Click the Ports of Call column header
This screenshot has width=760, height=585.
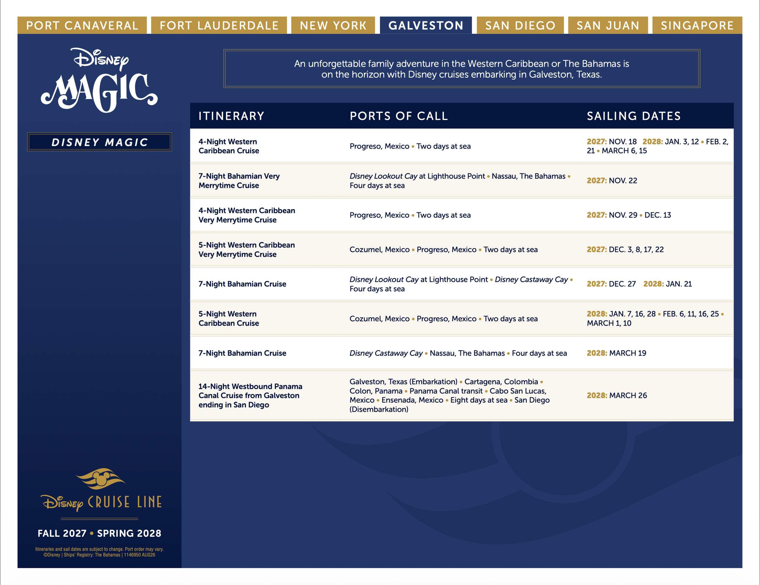[399, 116]
